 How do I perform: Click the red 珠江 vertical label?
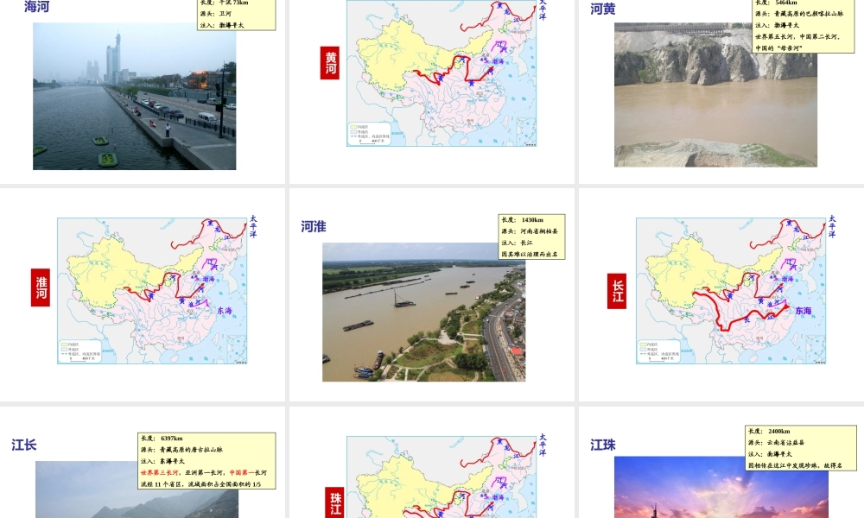tap(336, 502)
